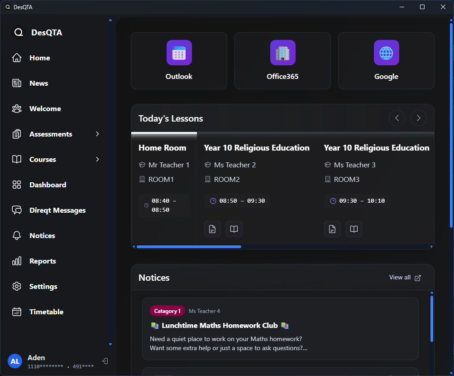Click the Catagory 1 tag badge

point(167,311)
